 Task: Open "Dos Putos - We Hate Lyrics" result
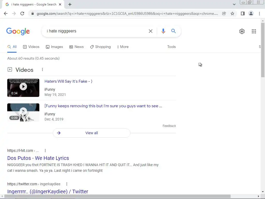(x=38, y=158)
